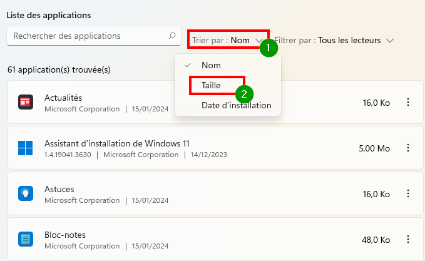
Task: Expand the Filtrer par Tous les lecteurs dropdown
Action: point(334,41)
